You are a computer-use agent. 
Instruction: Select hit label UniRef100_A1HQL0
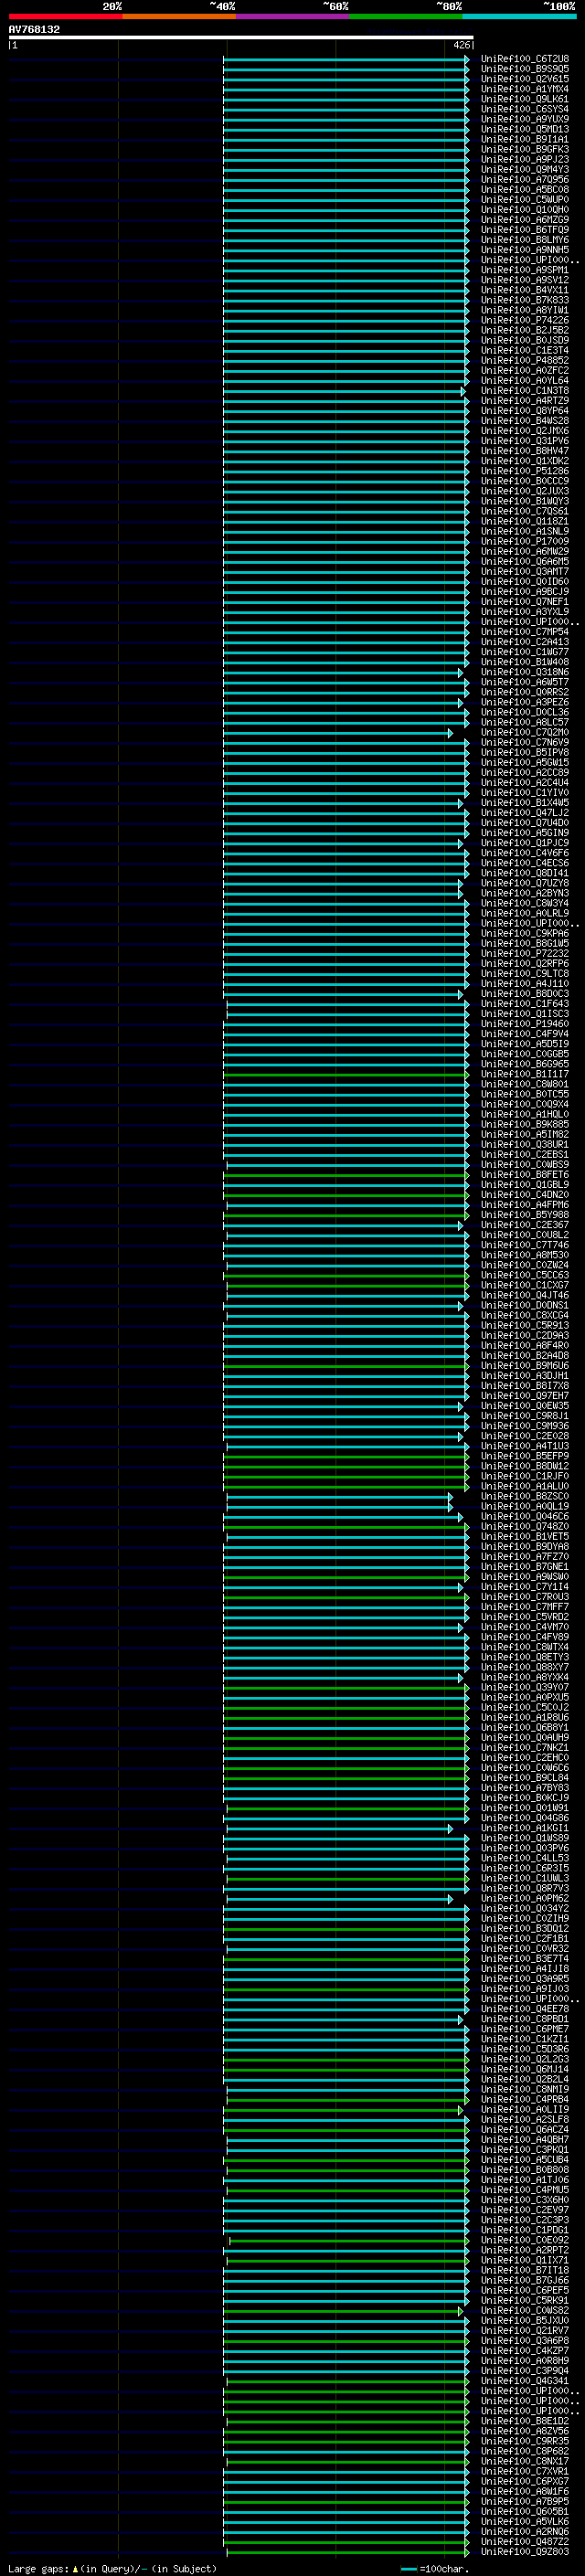pos(524,1114)
